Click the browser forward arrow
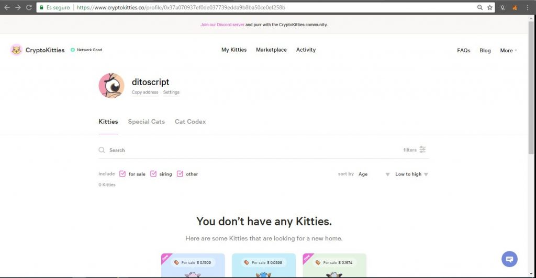 (x=18, y=7)
